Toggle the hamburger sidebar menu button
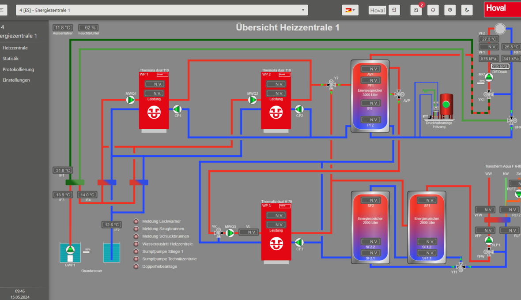 coord(3,10)
